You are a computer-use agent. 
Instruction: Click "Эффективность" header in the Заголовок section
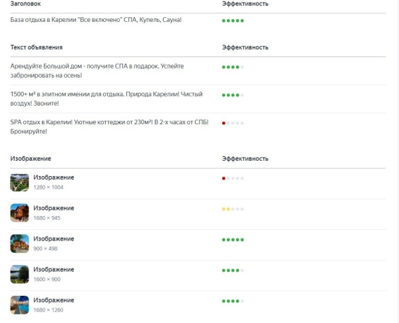[245, 4]
